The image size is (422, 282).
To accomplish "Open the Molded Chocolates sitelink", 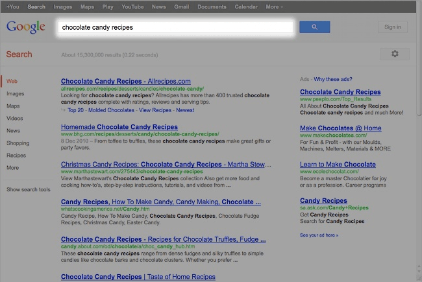I will point(111,110).
